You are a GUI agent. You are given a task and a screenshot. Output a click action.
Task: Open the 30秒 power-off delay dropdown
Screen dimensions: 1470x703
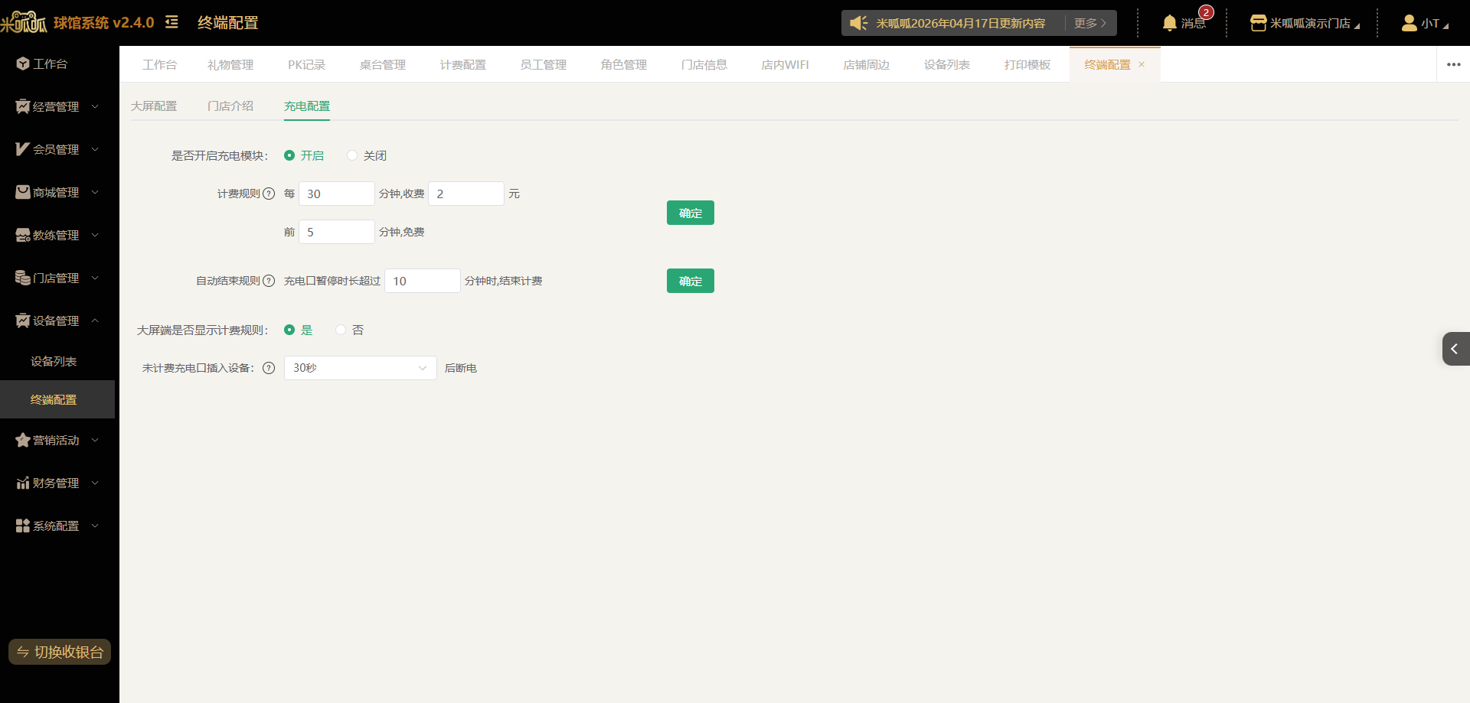(x=360, y=368)
